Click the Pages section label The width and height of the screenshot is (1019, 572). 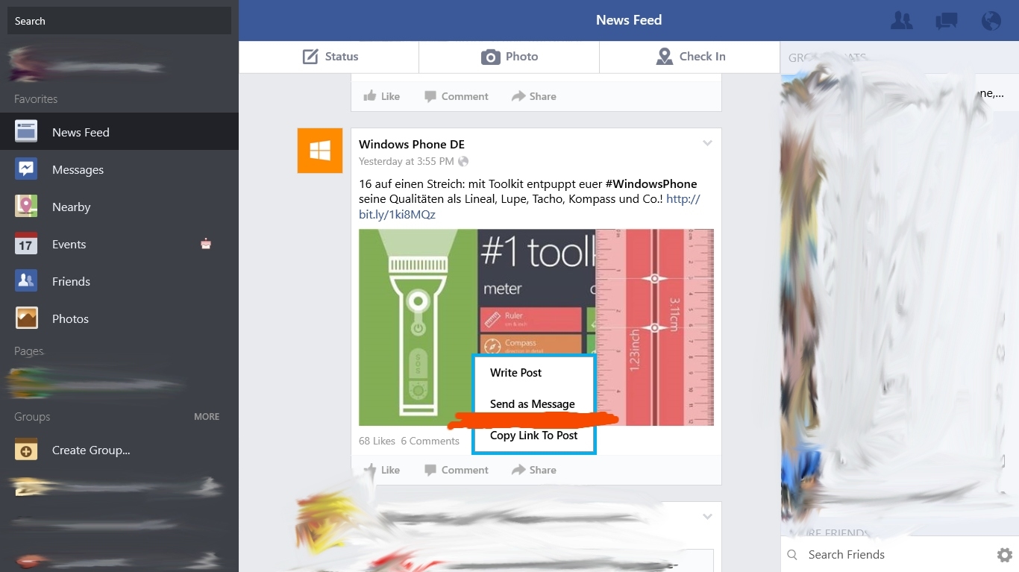pos(29,351)
